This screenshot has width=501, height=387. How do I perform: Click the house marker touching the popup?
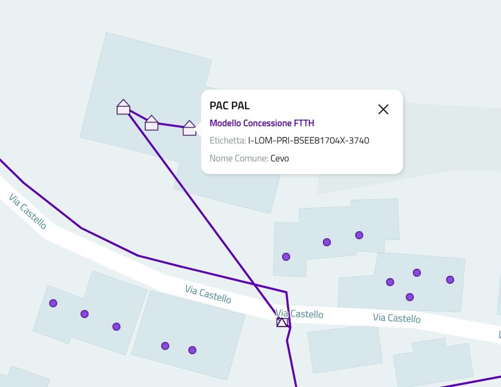tap(189, 128)
